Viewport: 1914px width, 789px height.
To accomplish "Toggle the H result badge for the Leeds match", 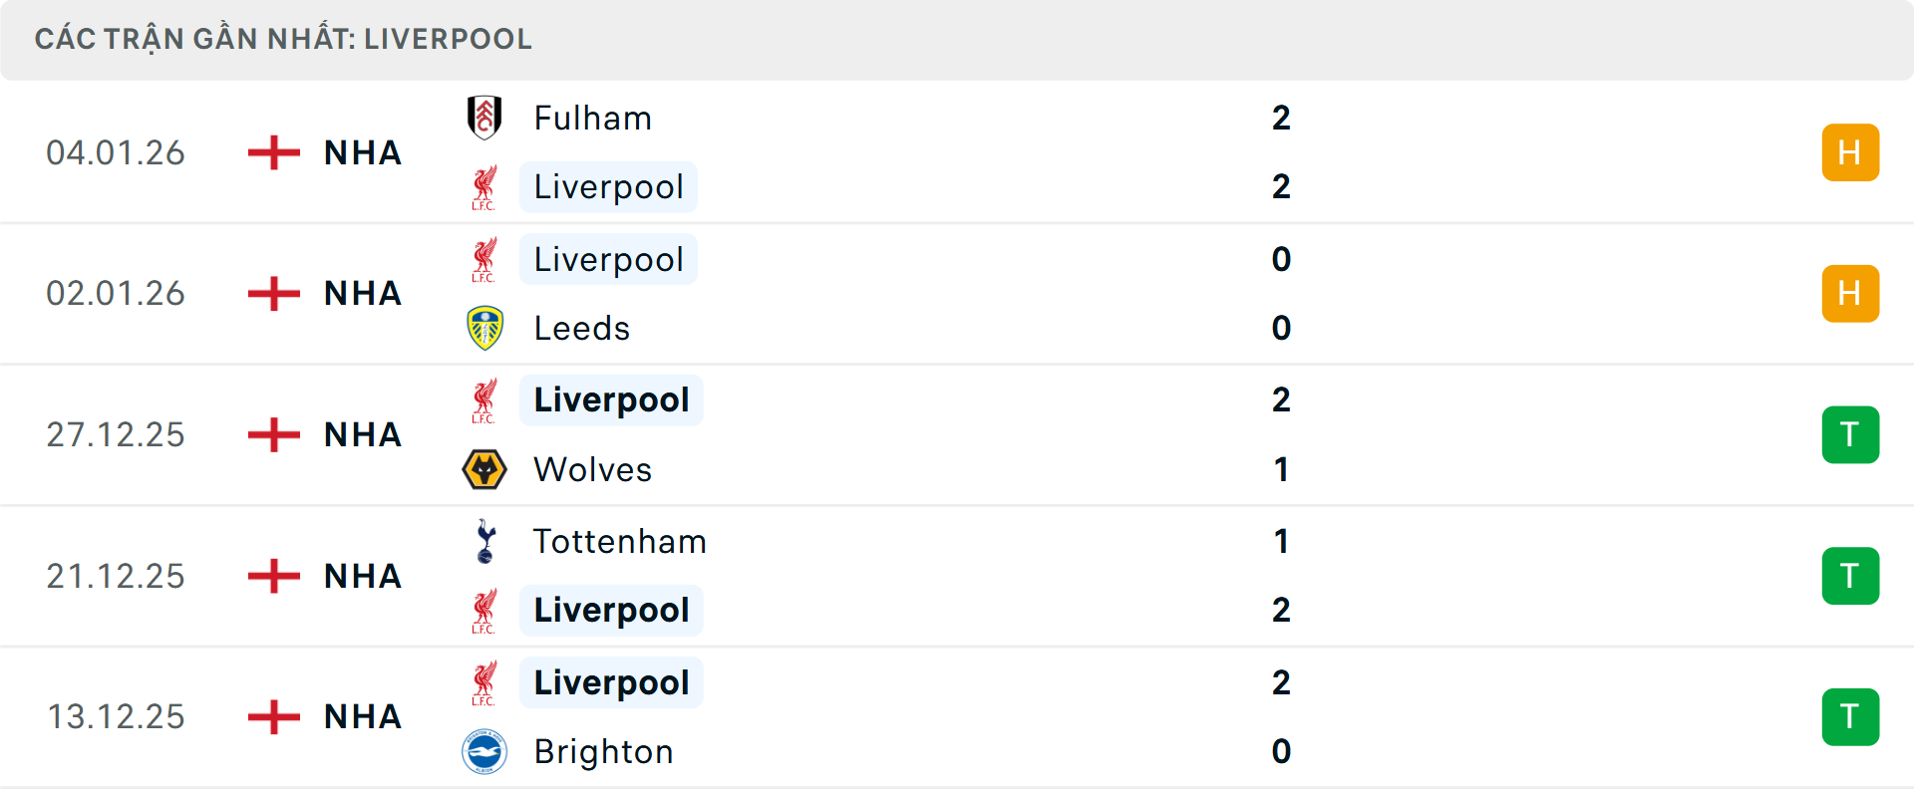I will click(1850, 293).
